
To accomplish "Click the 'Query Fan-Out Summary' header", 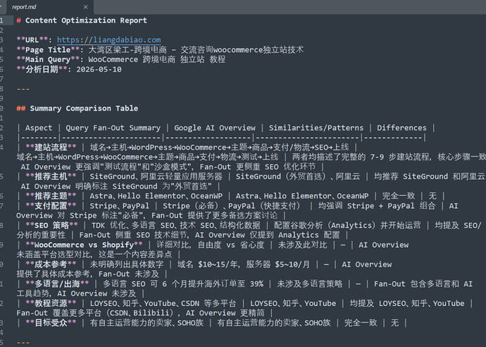I will click(113, 128).
